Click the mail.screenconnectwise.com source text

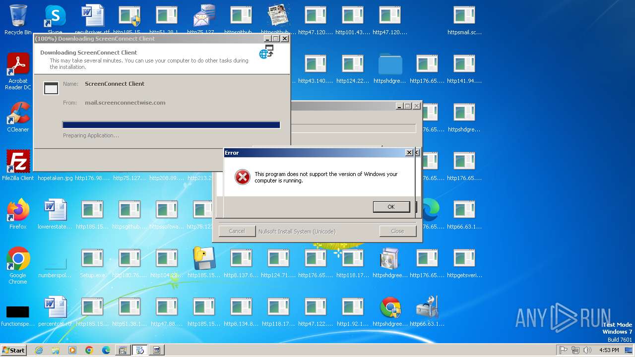point(125,103)
